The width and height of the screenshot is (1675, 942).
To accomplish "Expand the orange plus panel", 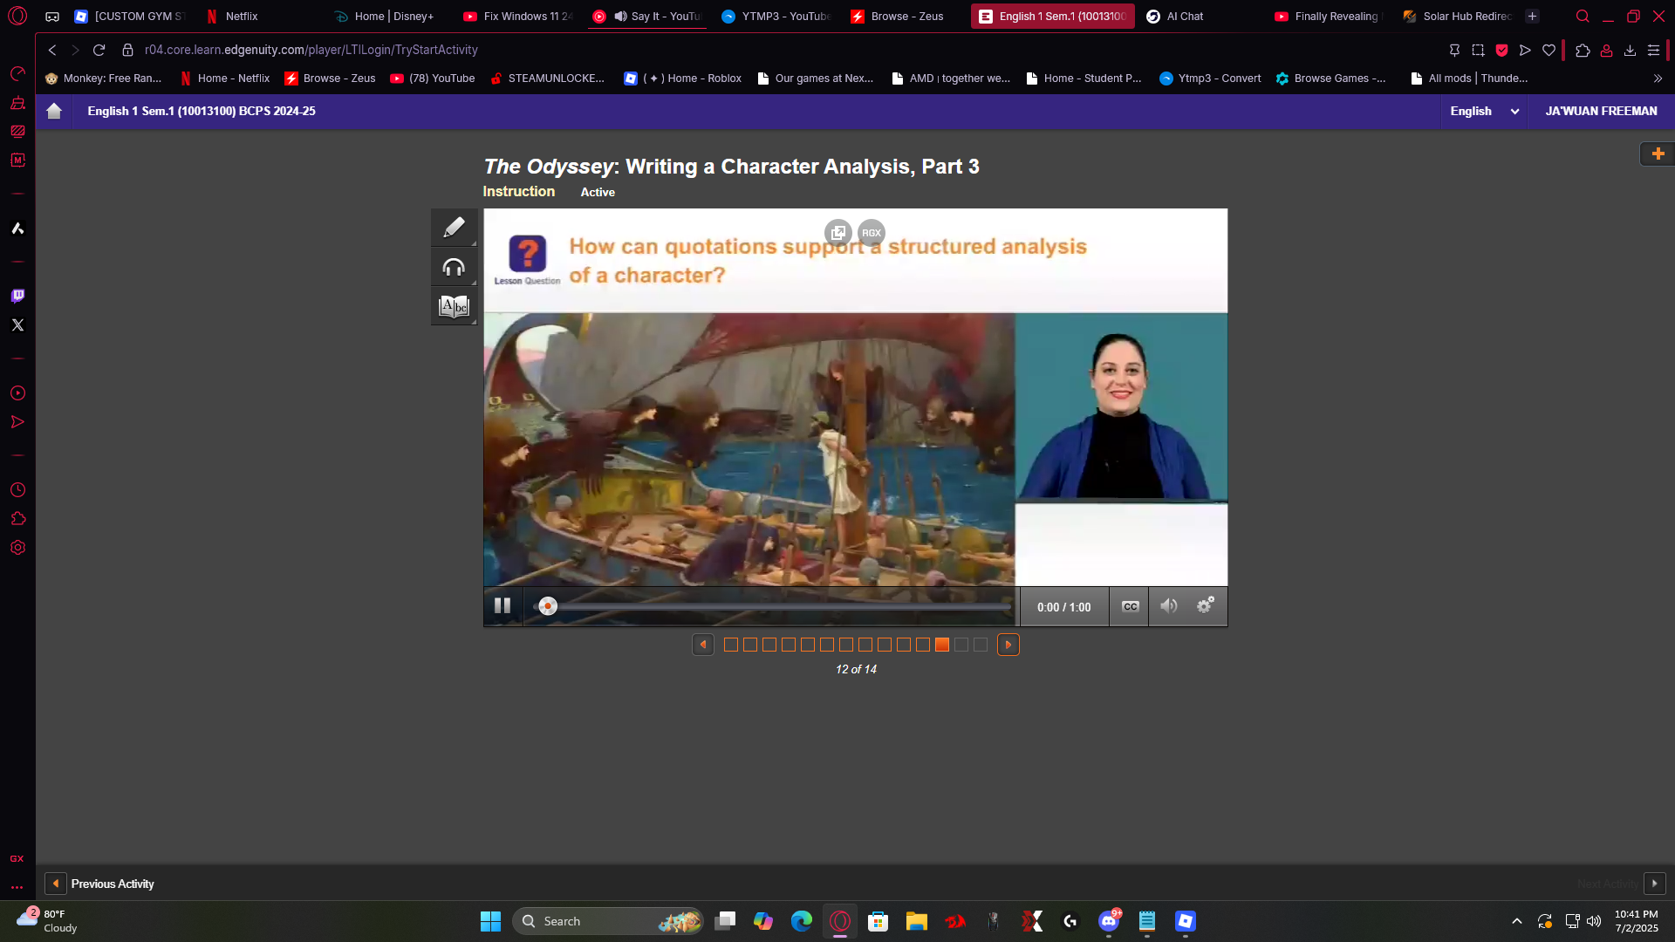I will coord(1658,154).
